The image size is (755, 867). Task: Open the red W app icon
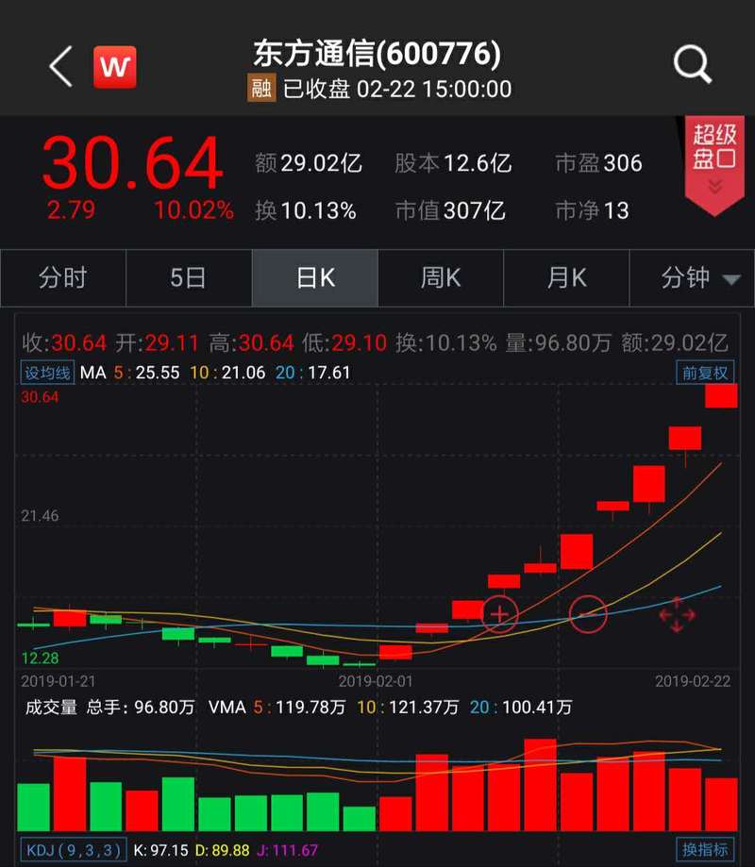pyautogui.click(x=115, y=67)
